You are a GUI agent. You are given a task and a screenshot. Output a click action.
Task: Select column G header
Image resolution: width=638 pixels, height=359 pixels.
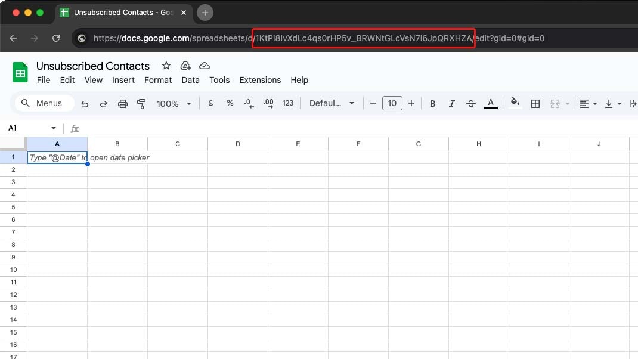pyautogui.click(x=419, y=144)
